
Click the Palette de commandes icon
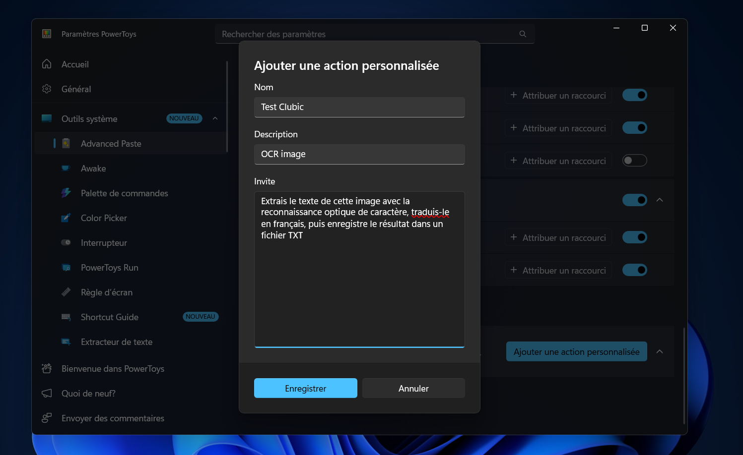tap(66, 193)
